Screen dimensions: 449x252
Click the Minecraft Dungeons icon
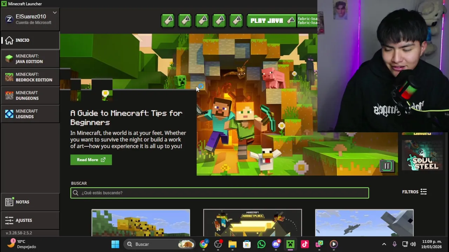[x=9, y=96]
